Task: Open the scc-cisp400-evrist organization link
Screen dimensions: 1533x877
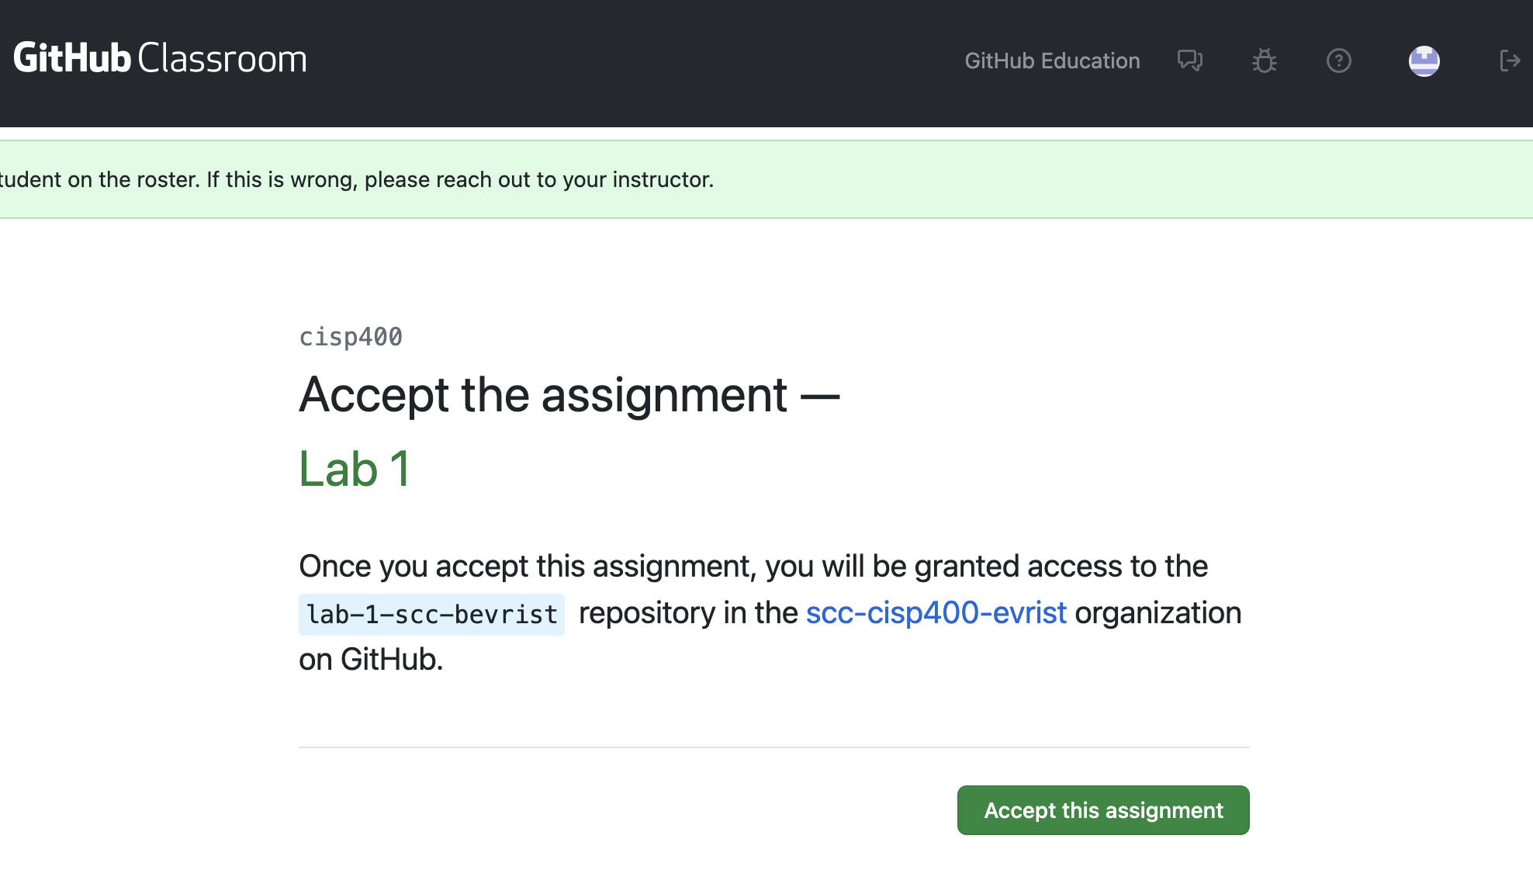Action: click(936, 613)
